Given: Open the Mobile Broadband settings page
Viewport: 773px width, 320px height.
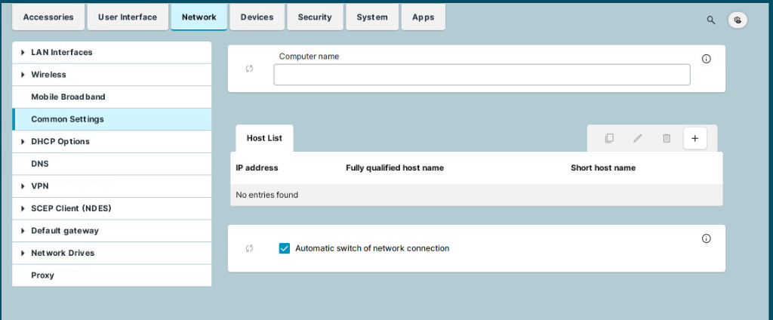Looking at the screenshot, I should (68, 97).
